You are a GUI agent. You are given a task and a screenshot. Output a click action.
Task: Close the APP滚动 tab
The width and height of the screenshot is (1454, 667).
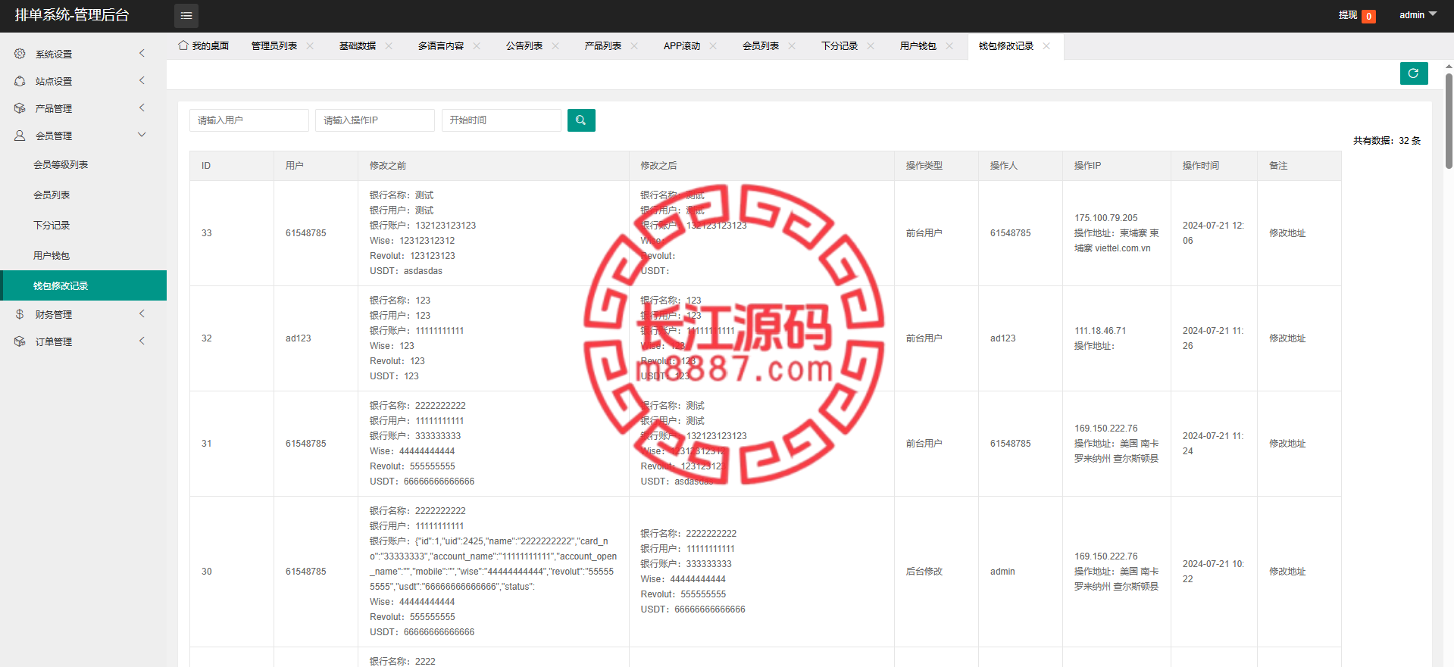pos(713,46)
